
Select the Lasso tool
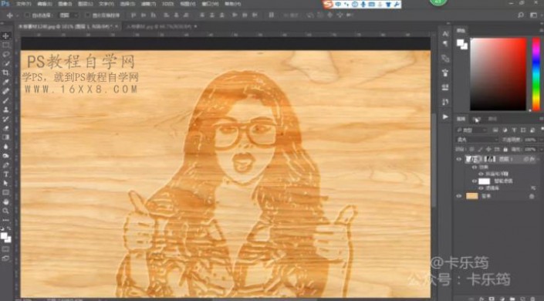pos(6,55)
